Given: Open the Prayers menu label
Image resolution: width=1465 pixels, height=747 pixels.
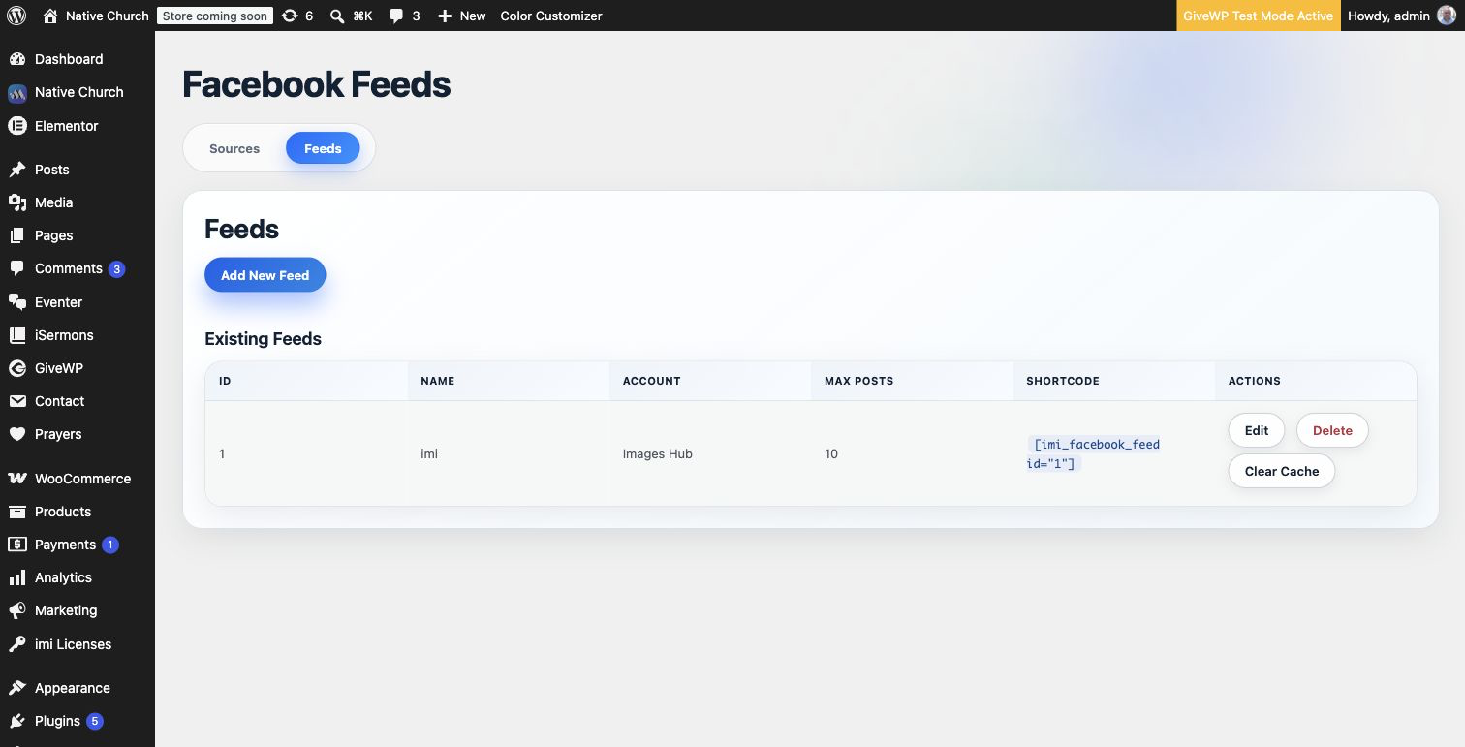Looking at the screenshot, I should click(x=58, y=434).
